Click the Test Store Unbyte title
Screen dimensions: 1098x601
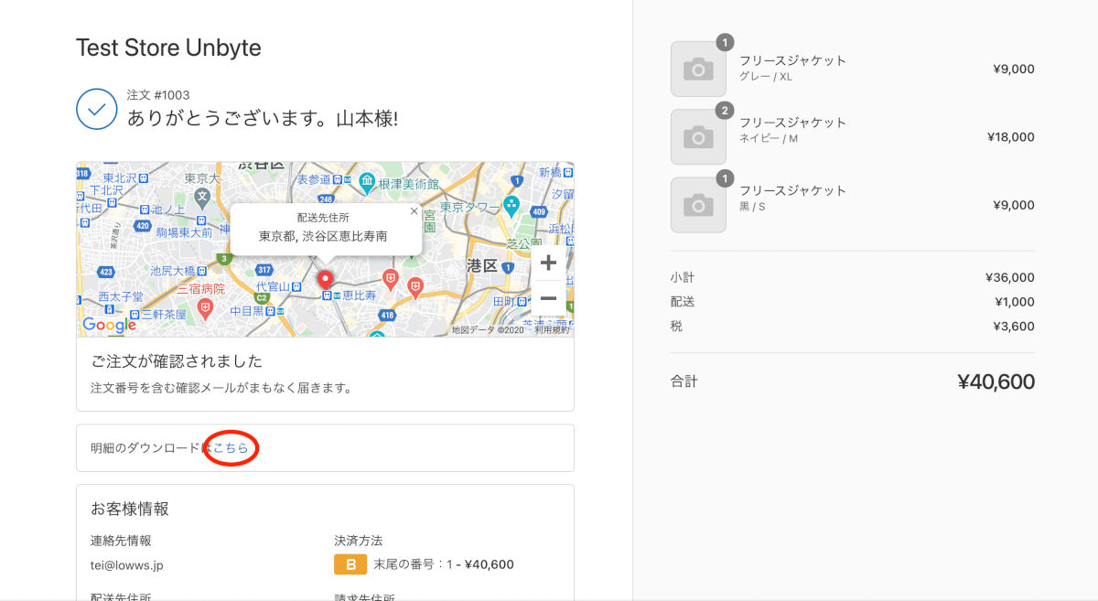pyautogui.click(x=168, y=48)
